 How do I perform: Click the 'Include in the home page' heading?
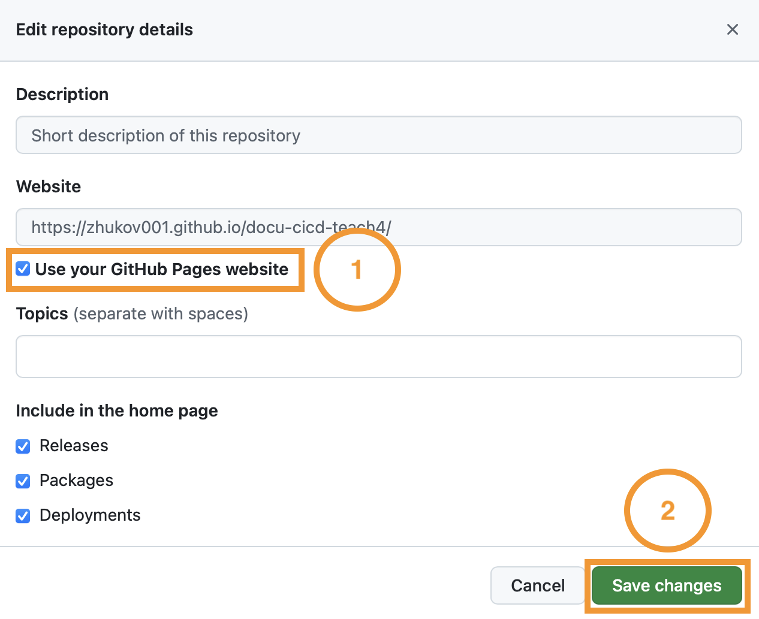coord(117,410)
